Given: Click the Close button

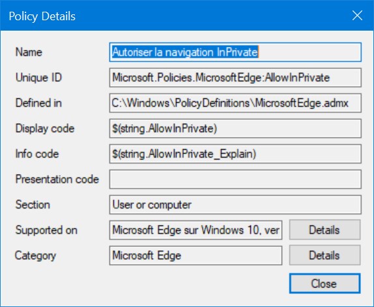Looking at the screenshot, I should click(x=324, y=284).
